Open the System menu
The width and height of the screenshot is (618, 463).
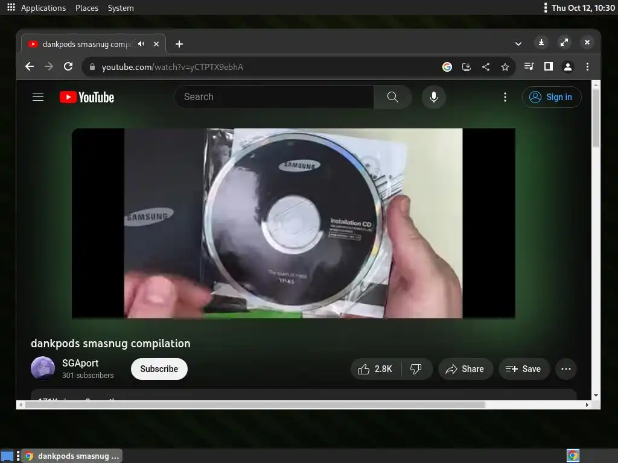pos(121,8)
